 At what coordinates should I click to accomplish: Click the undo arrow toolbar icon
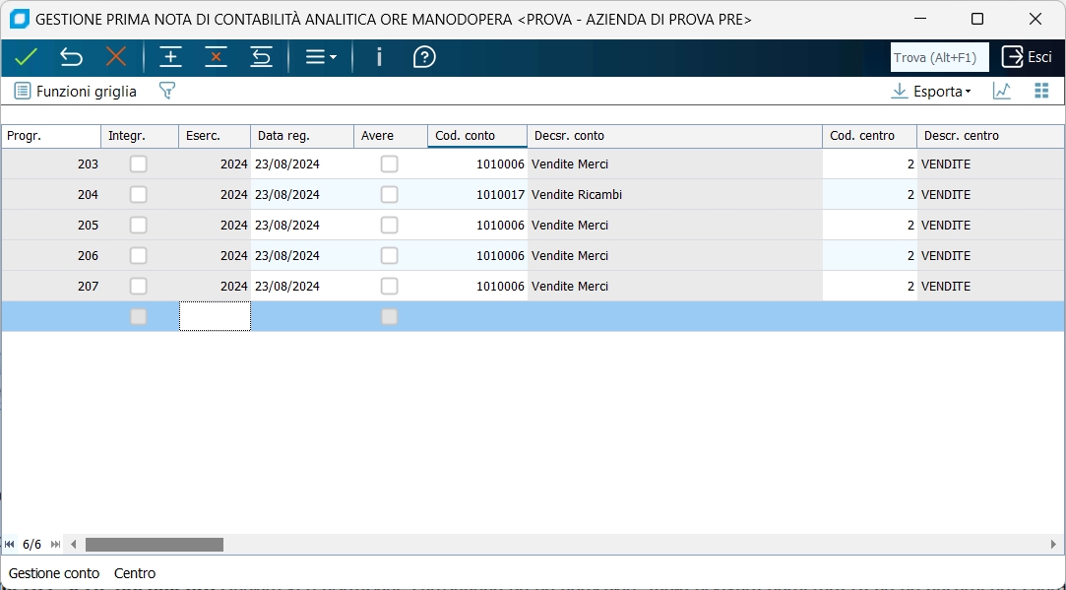click(71, 57)
